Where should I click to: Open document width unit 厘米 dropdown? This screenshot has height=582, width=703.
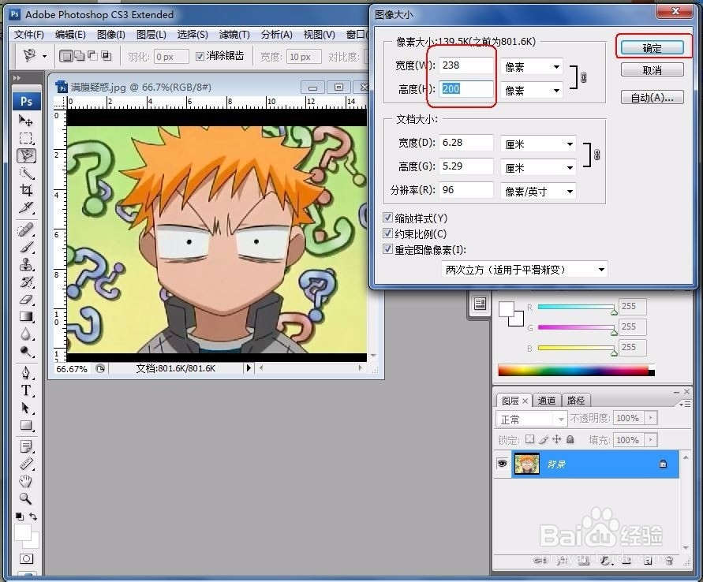[538, 144]
